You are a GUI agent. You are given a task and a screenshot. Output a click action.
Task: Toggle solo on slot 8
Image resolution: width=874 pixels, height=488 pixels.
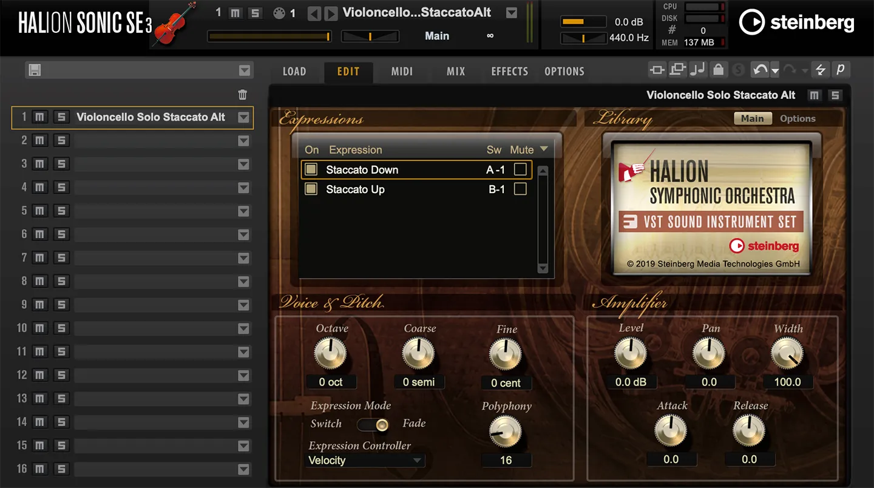click(x=61, y=282)
